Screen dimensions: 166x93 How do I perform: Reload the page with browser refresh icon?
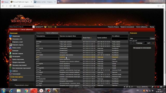pyautogui.click(x=10, y=6)
